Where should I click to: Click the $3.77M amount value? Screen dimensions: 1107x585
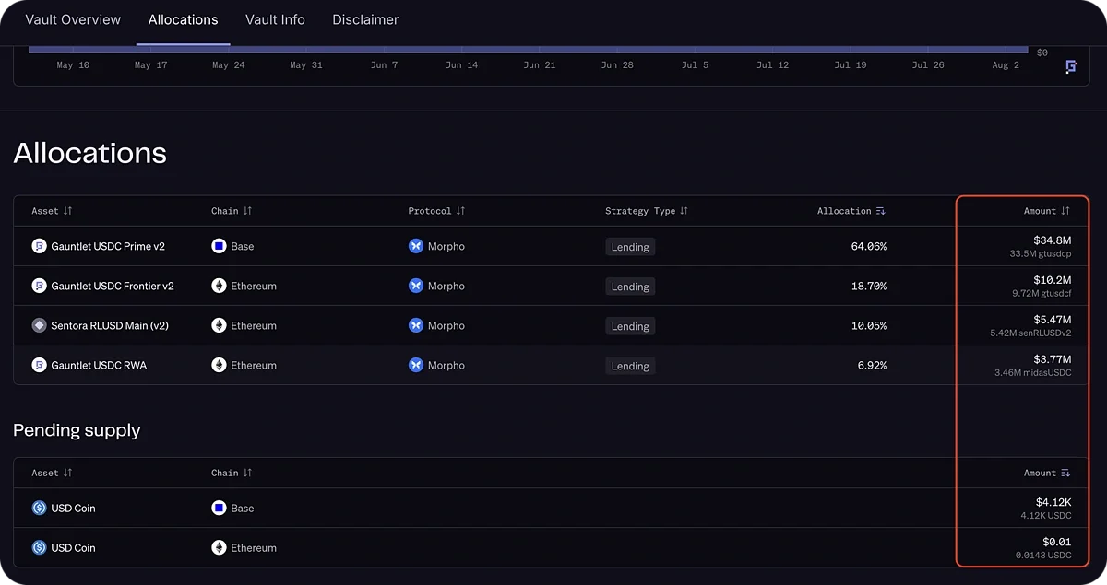(x=1053, y=359)
